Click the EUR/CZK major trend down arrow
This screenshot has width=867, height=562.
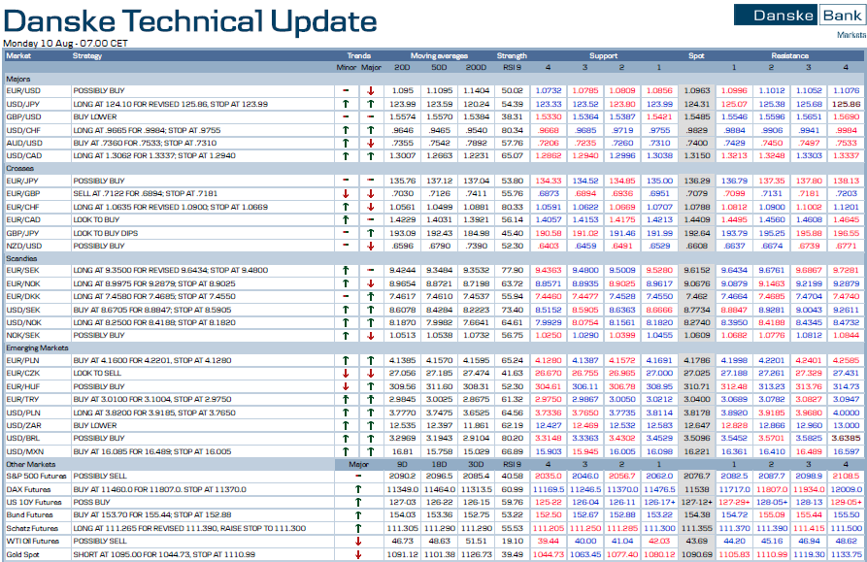(x=370, y=373)
